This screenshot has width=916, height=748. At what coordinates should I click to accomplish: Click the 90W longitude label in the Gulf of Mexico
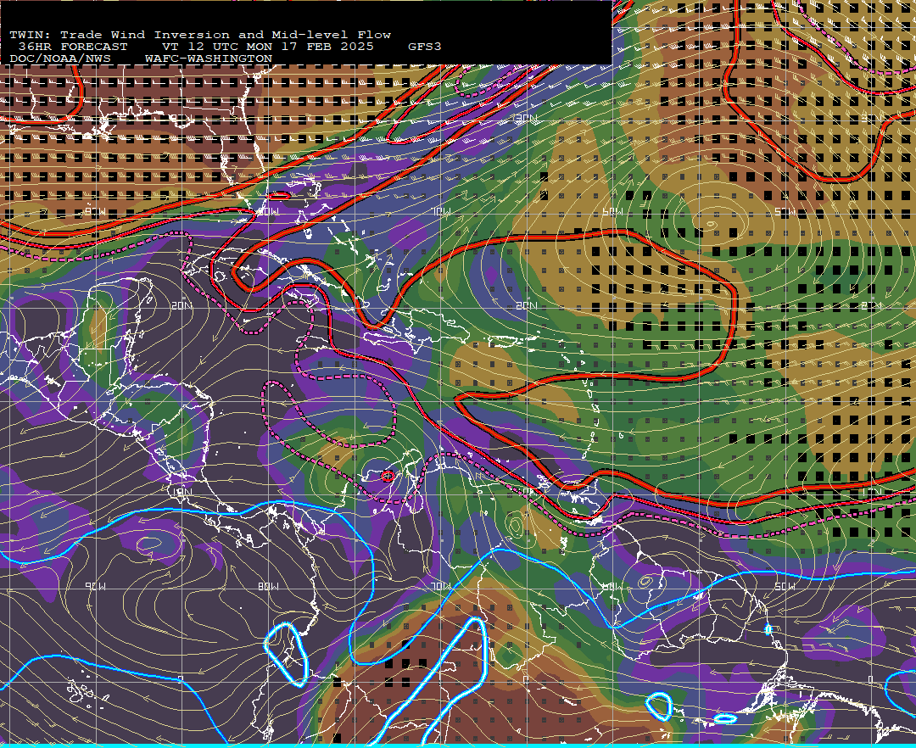click(95, 211)
